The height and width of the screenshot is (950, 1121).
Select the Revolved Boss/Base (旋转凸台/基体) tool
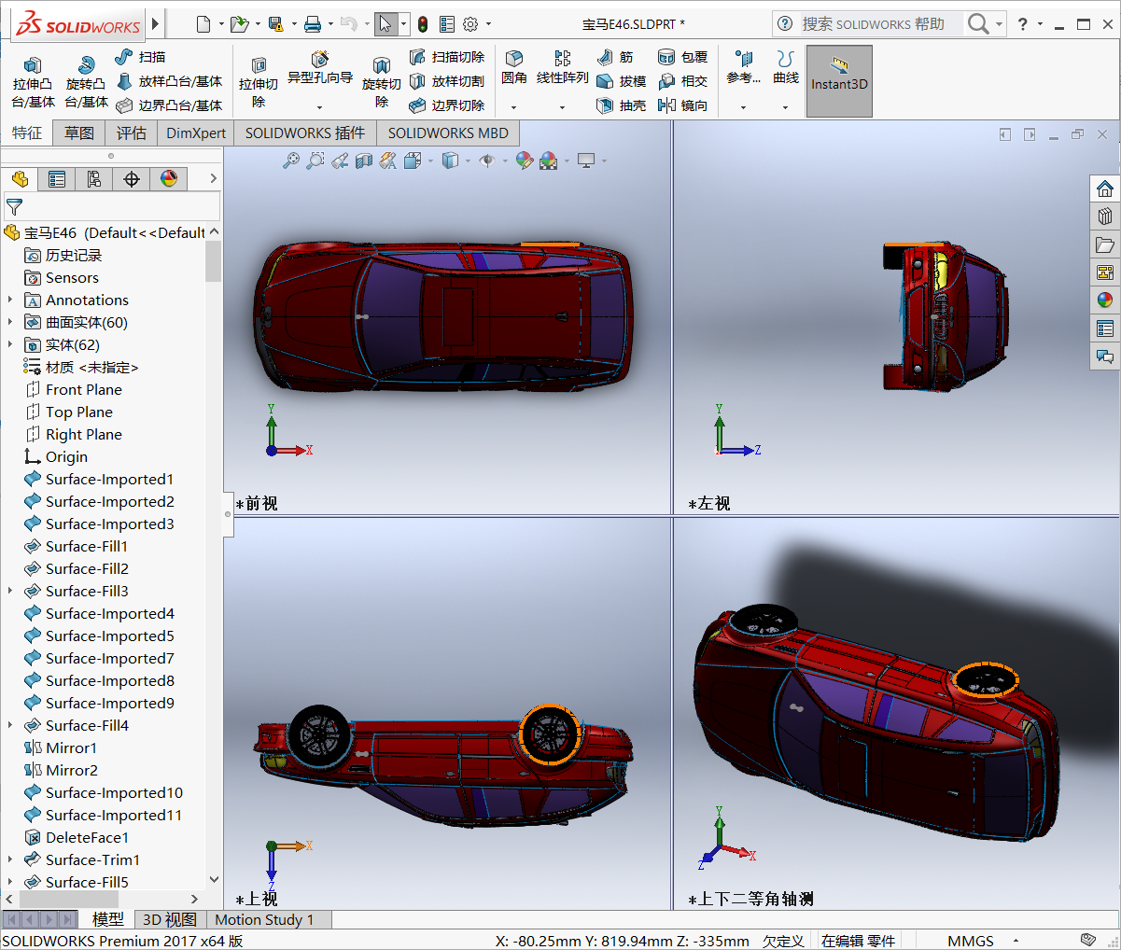[86, 81]
